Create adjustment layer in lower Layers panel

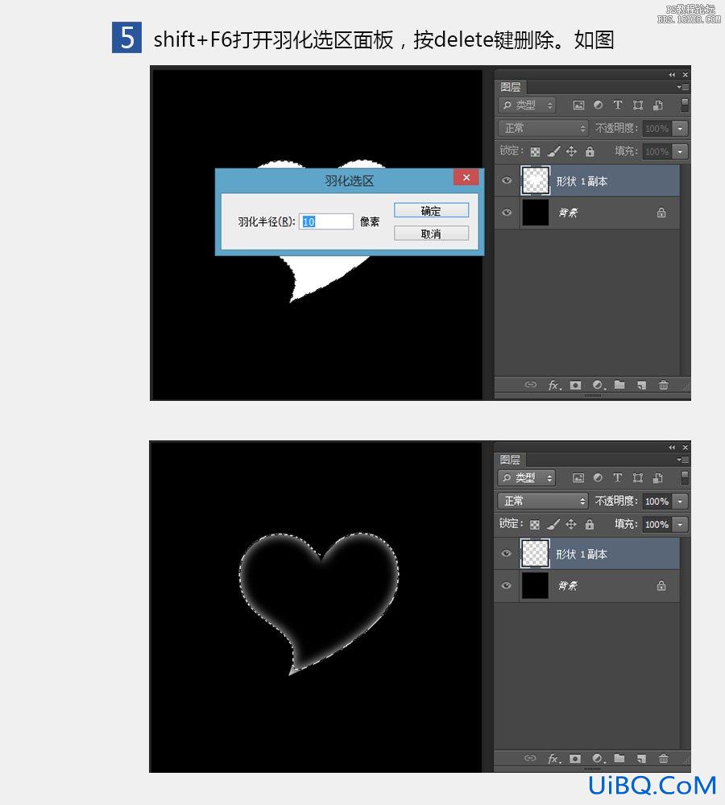[598, 758]
